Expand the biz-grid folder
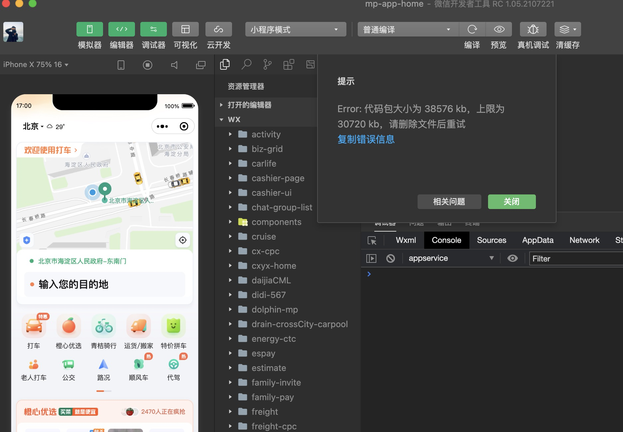623x432 pixels. (x=230, y=149)
